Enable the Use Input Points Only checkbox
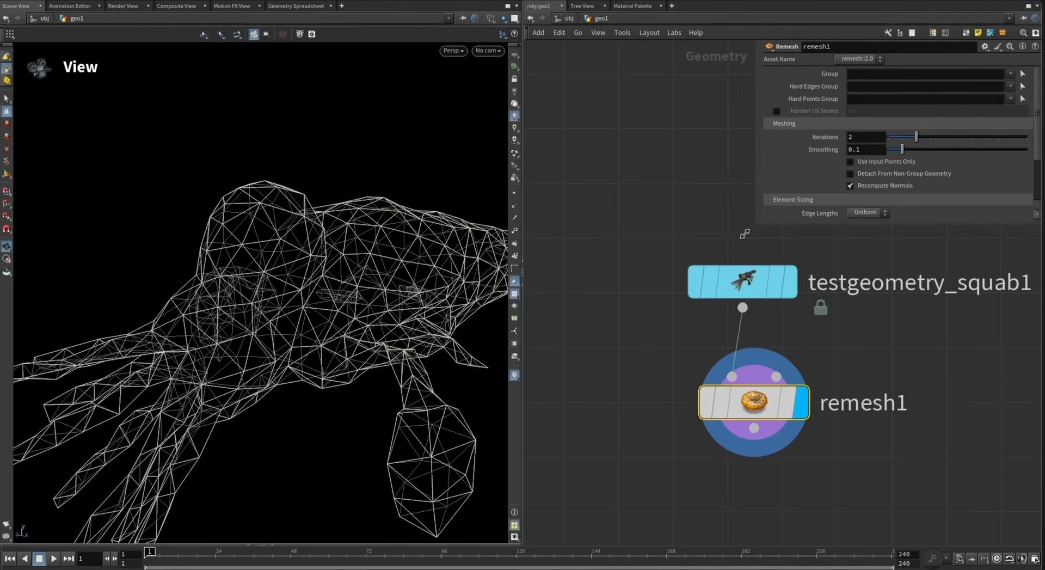1045x570 pixels. (x=850, y=162)
